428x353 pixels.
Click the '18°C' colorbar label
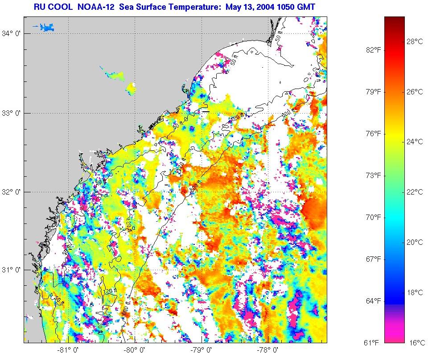coord(415,293)
